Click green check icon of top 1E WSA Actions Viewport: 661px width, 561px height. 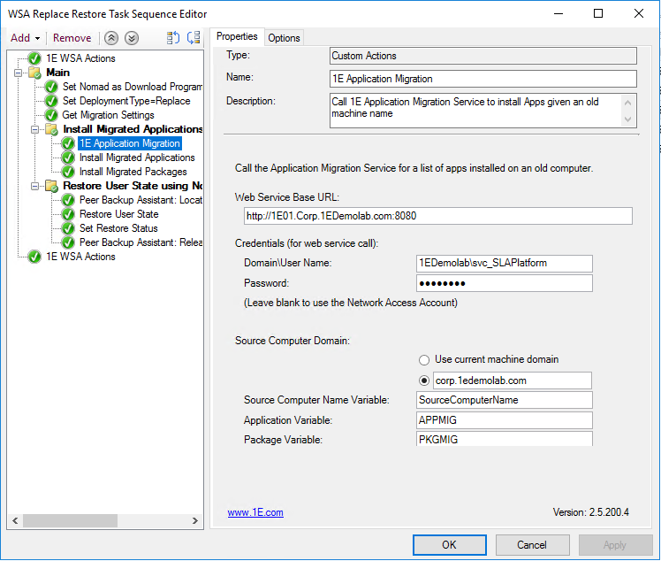tap(34, 58)
